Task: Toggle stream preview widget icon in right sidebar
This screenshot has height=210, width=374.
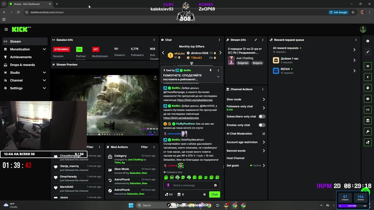Action: pos(368,66)
